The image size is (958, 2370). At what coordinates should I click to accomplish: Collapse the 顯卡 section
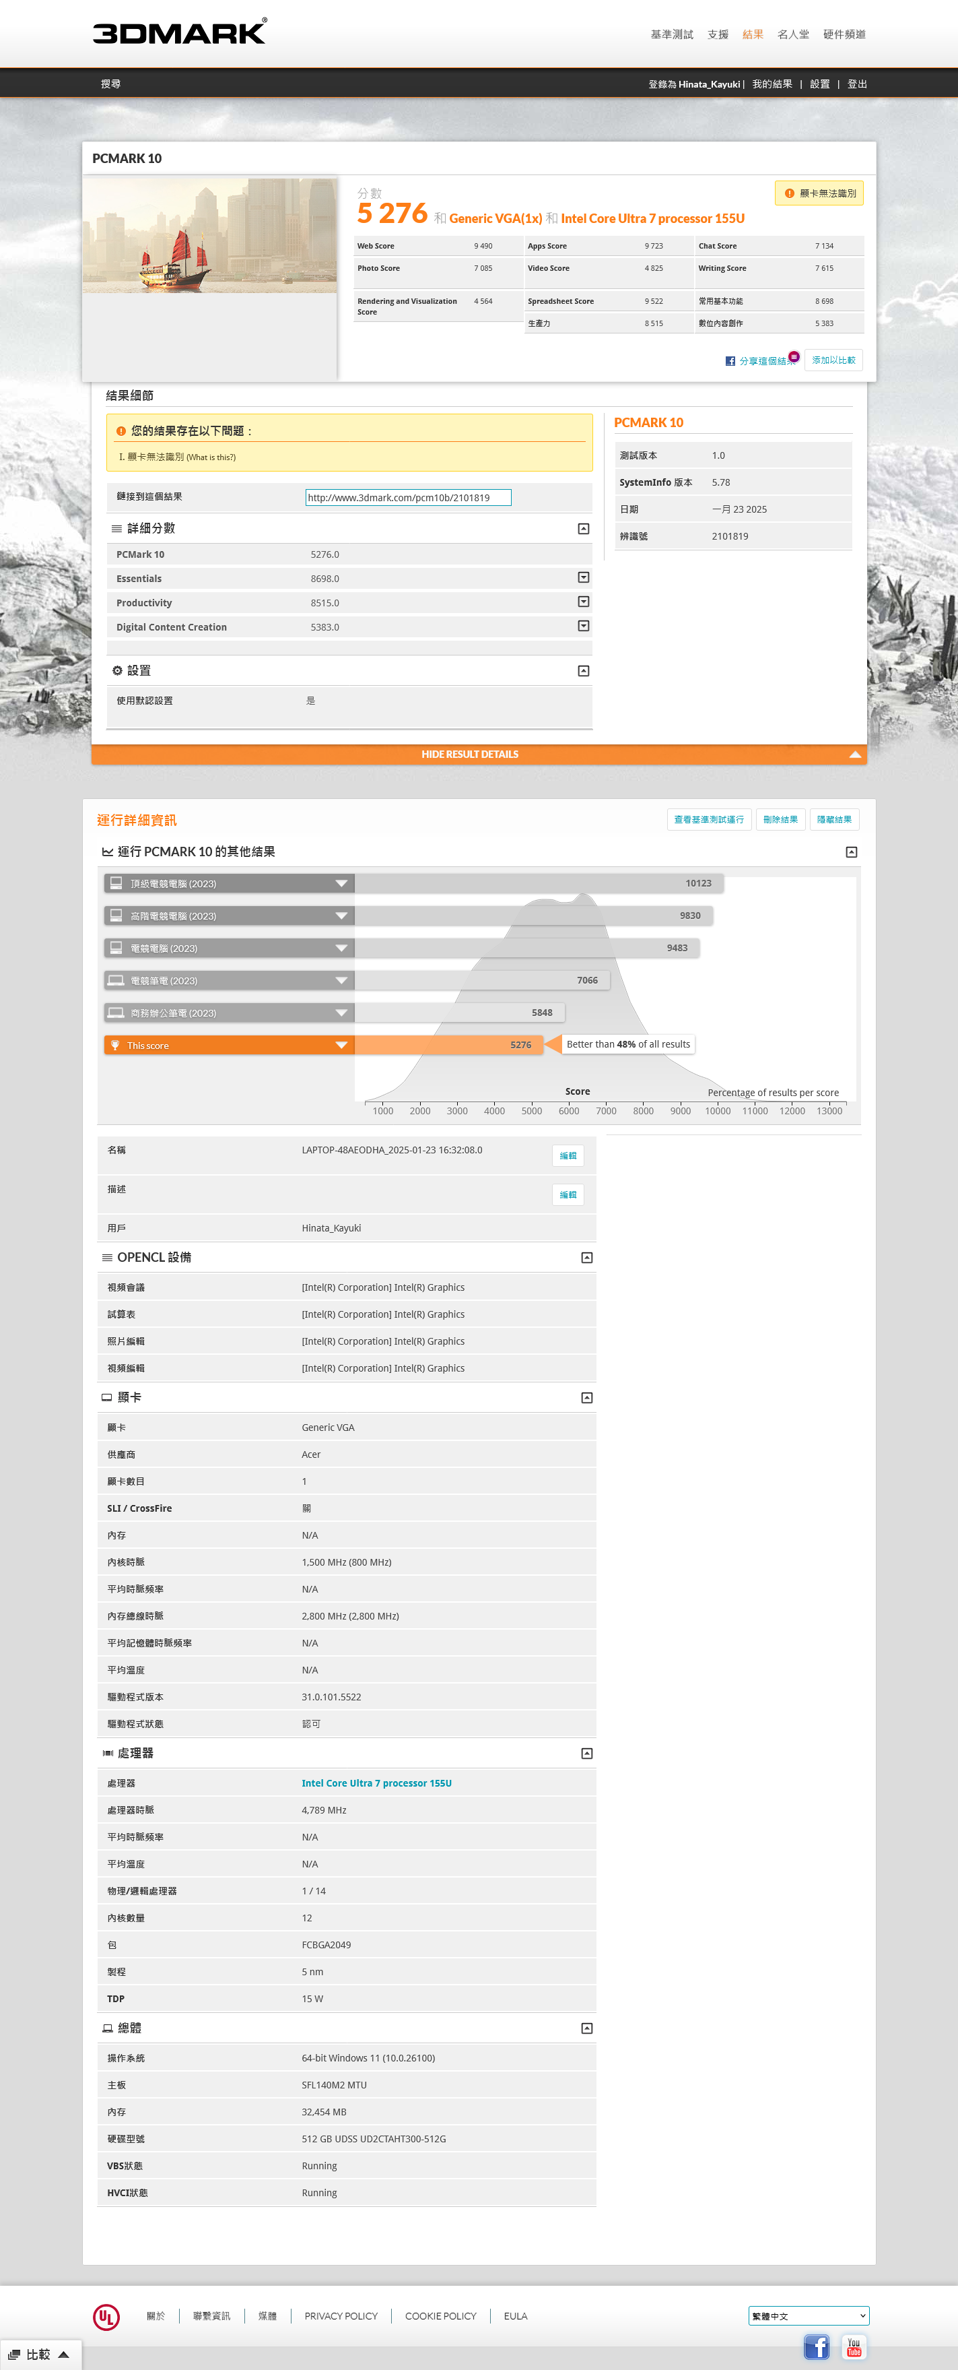586,1397
